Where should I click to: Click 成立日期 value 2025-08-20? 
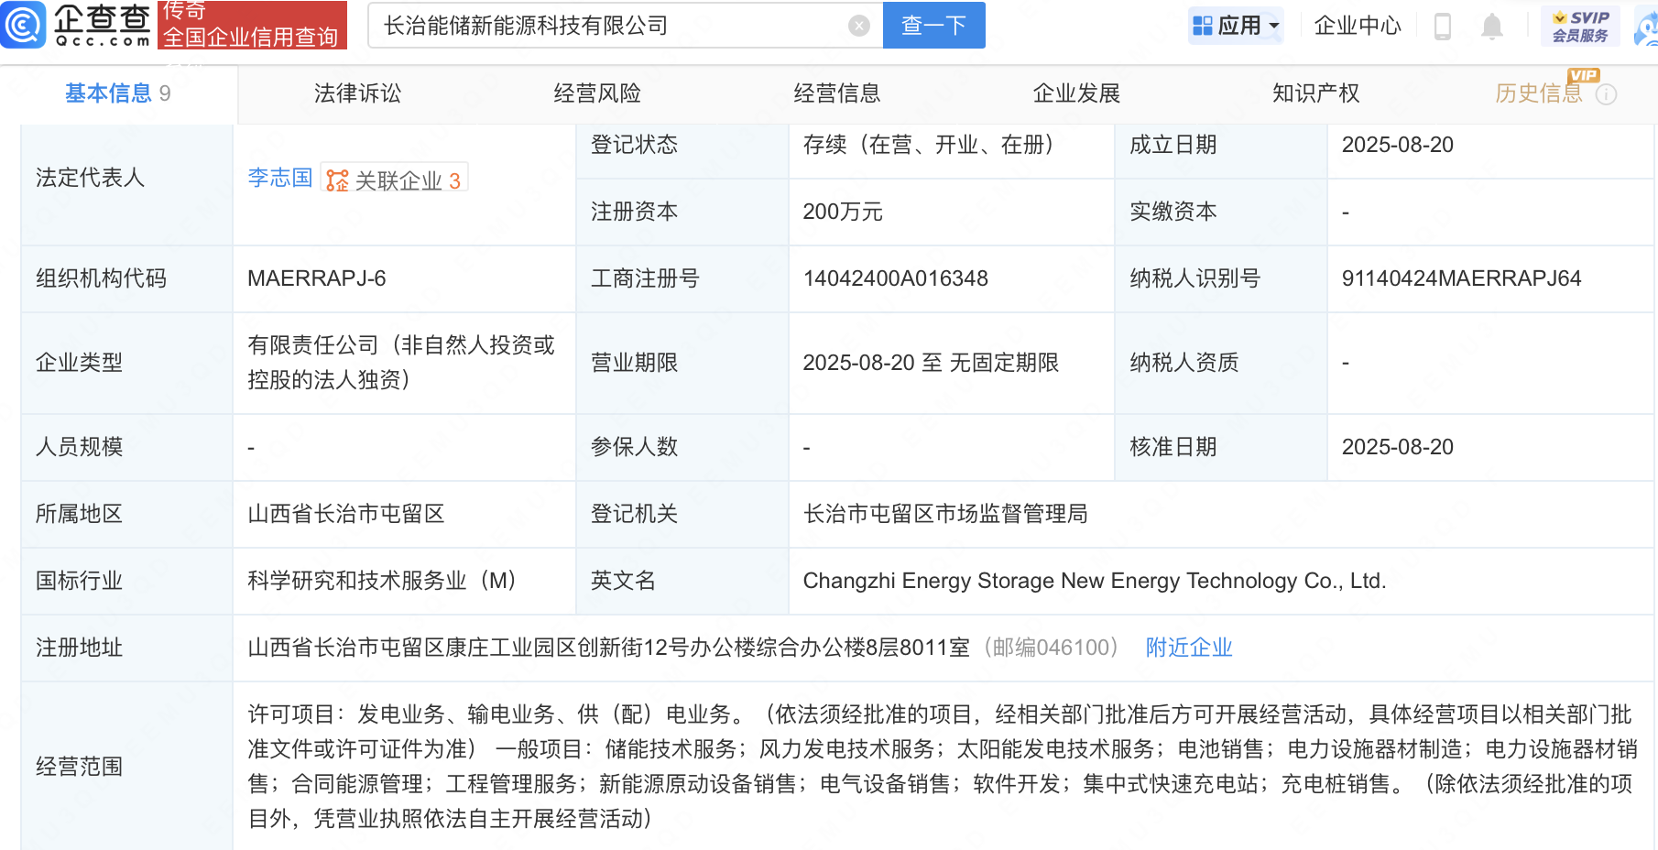click(x=1397, y=145)
